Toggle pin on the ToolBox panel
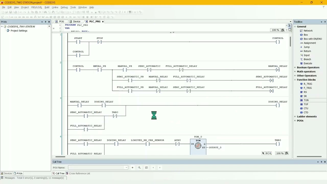The height and width of the screenshot is (184, 327). pos(325,22)
